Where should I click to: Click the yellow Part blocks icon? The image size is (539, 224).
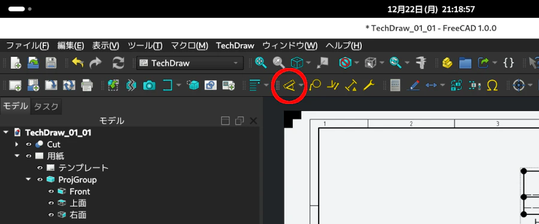click(447, 63)
